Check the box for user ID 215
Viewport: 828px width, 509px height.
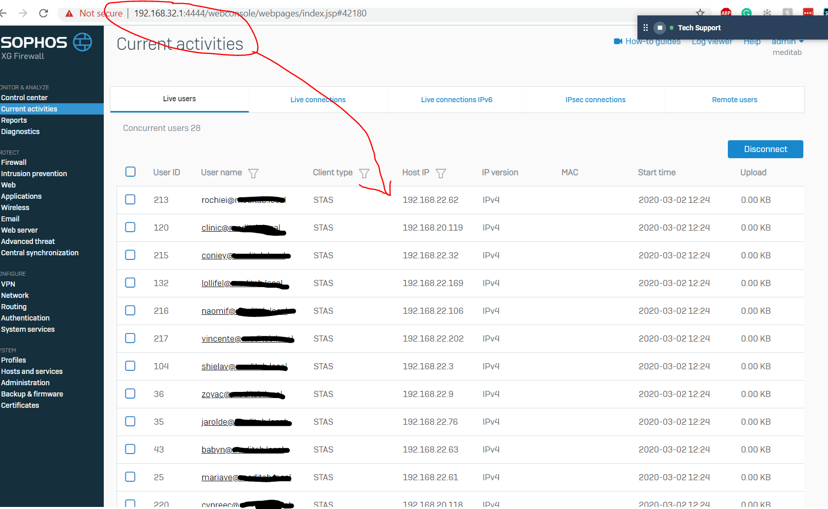point(130,255)
